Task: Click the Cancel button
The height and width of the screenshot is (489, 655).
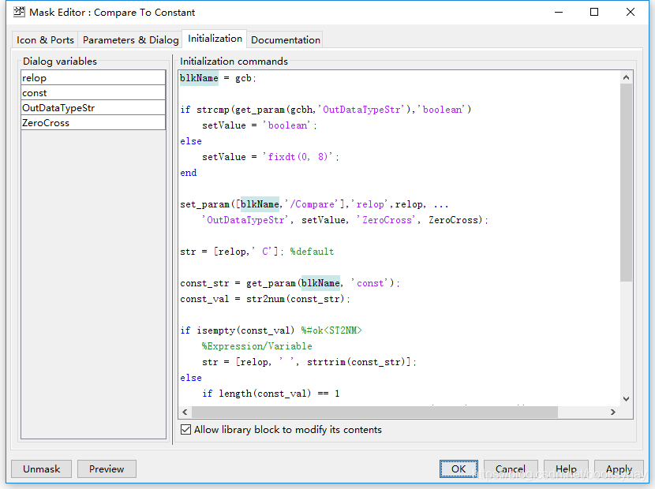Action: click(x=510, y=469)
